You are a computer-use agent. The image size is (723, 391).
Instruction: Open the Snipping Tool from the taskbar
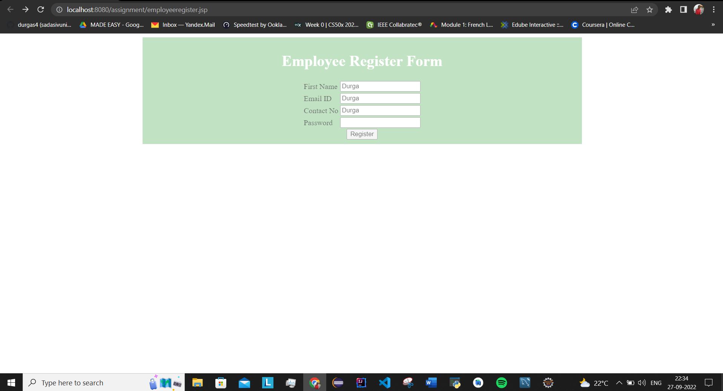[x=408, y=382]
